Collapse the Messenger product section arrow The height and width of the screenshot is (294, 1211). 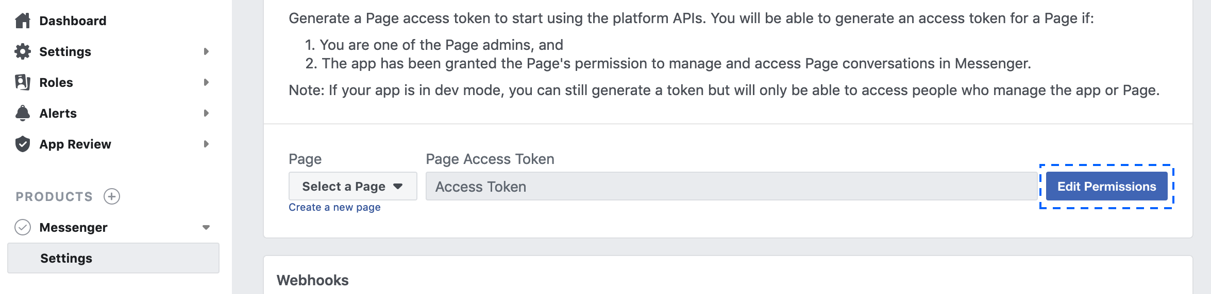[x=206, y=227]
